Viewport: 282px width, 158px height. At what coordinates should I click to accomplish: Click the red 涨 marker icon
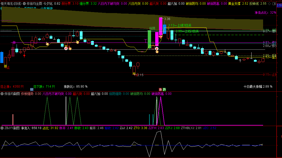point(160,90)
